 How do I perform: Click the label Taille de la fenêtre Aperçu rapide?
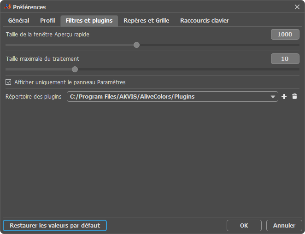click(x=47, y=35)
